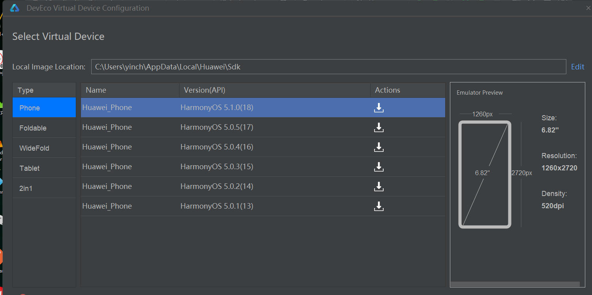This screenshot has height=295, width=592.
Task: Select Huawei_Phone row for HarmonyOS 5.0.4(16)
Action: point(263,147)
